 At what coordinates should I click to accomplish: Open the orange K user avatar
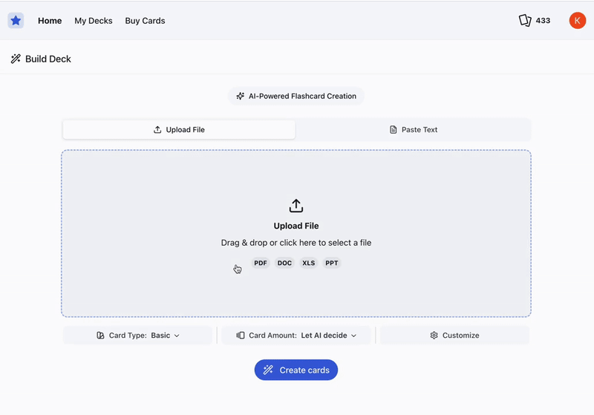click(x=577, y=21)
